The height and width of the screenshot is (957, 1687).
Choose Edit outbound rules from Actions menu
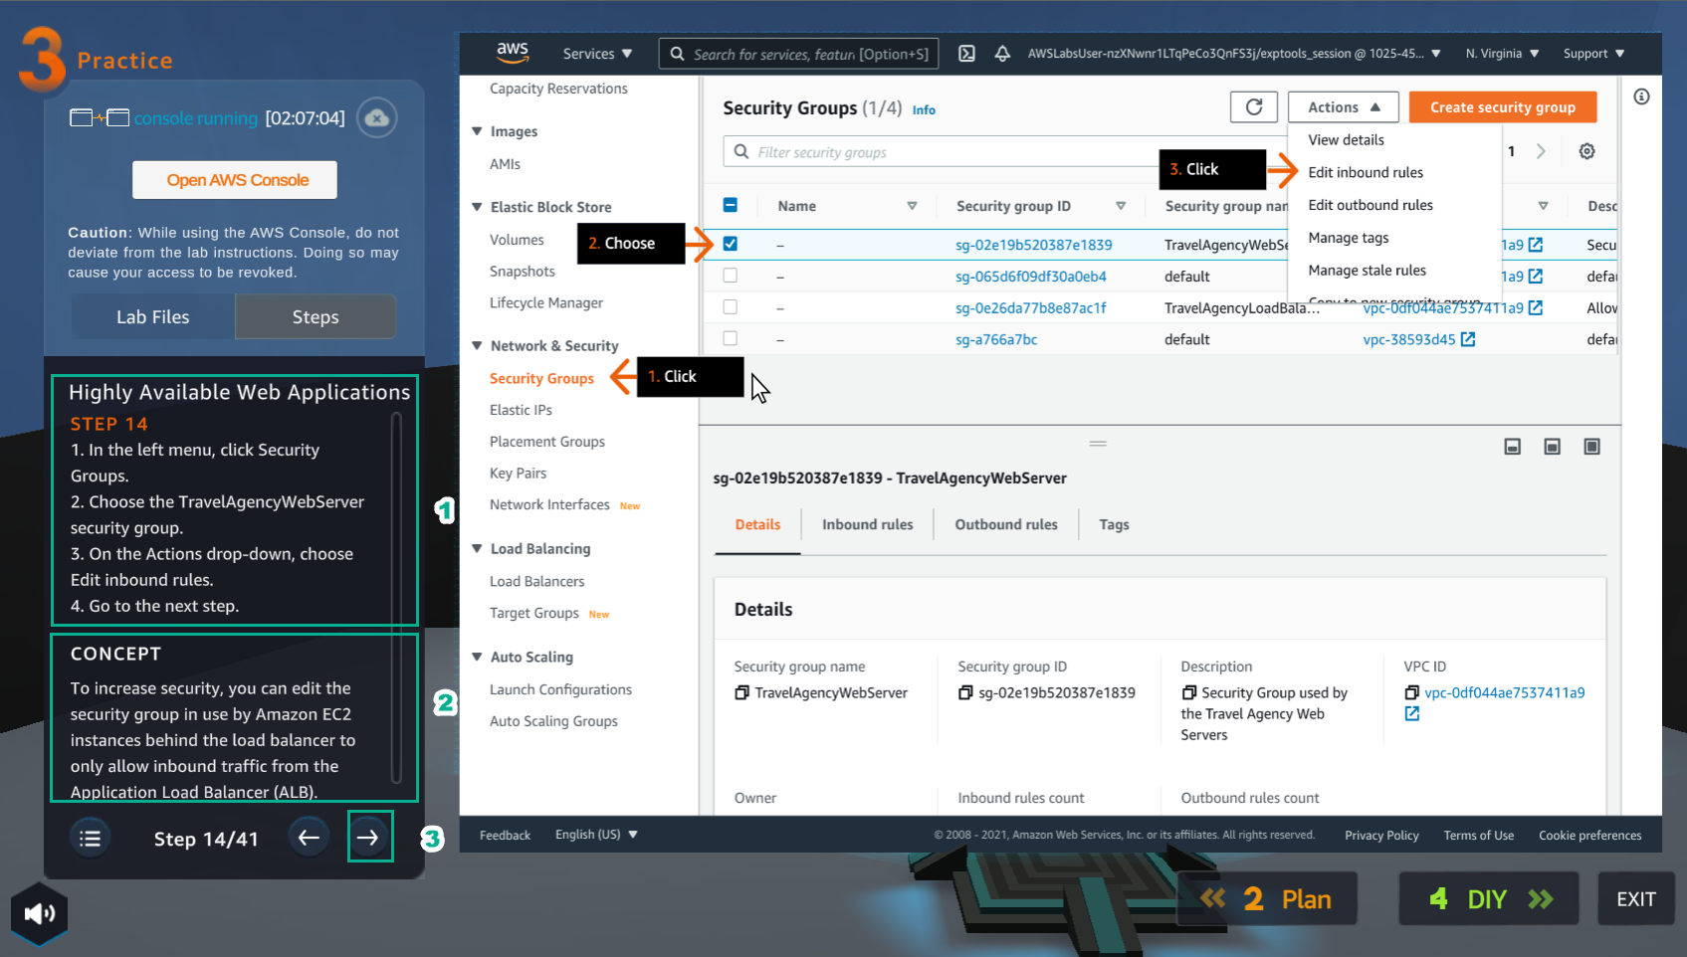(x=1371, y=205)
